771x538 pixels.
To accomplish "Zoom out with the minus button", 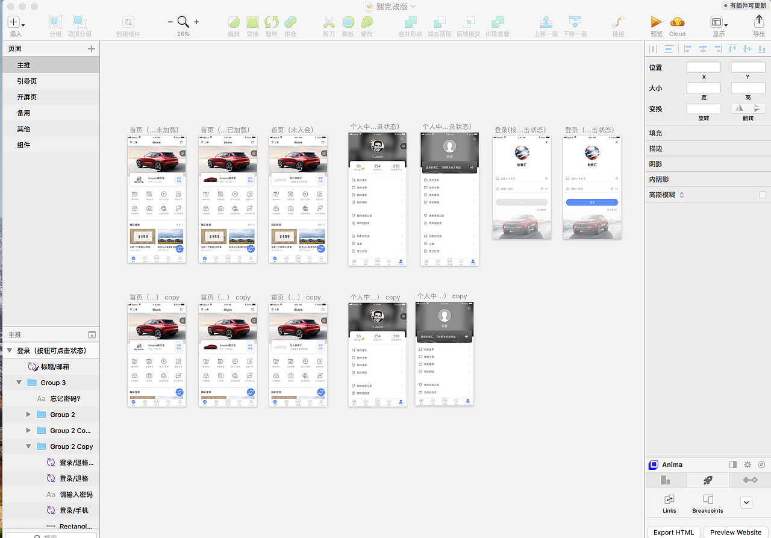I will coord(170,22).
